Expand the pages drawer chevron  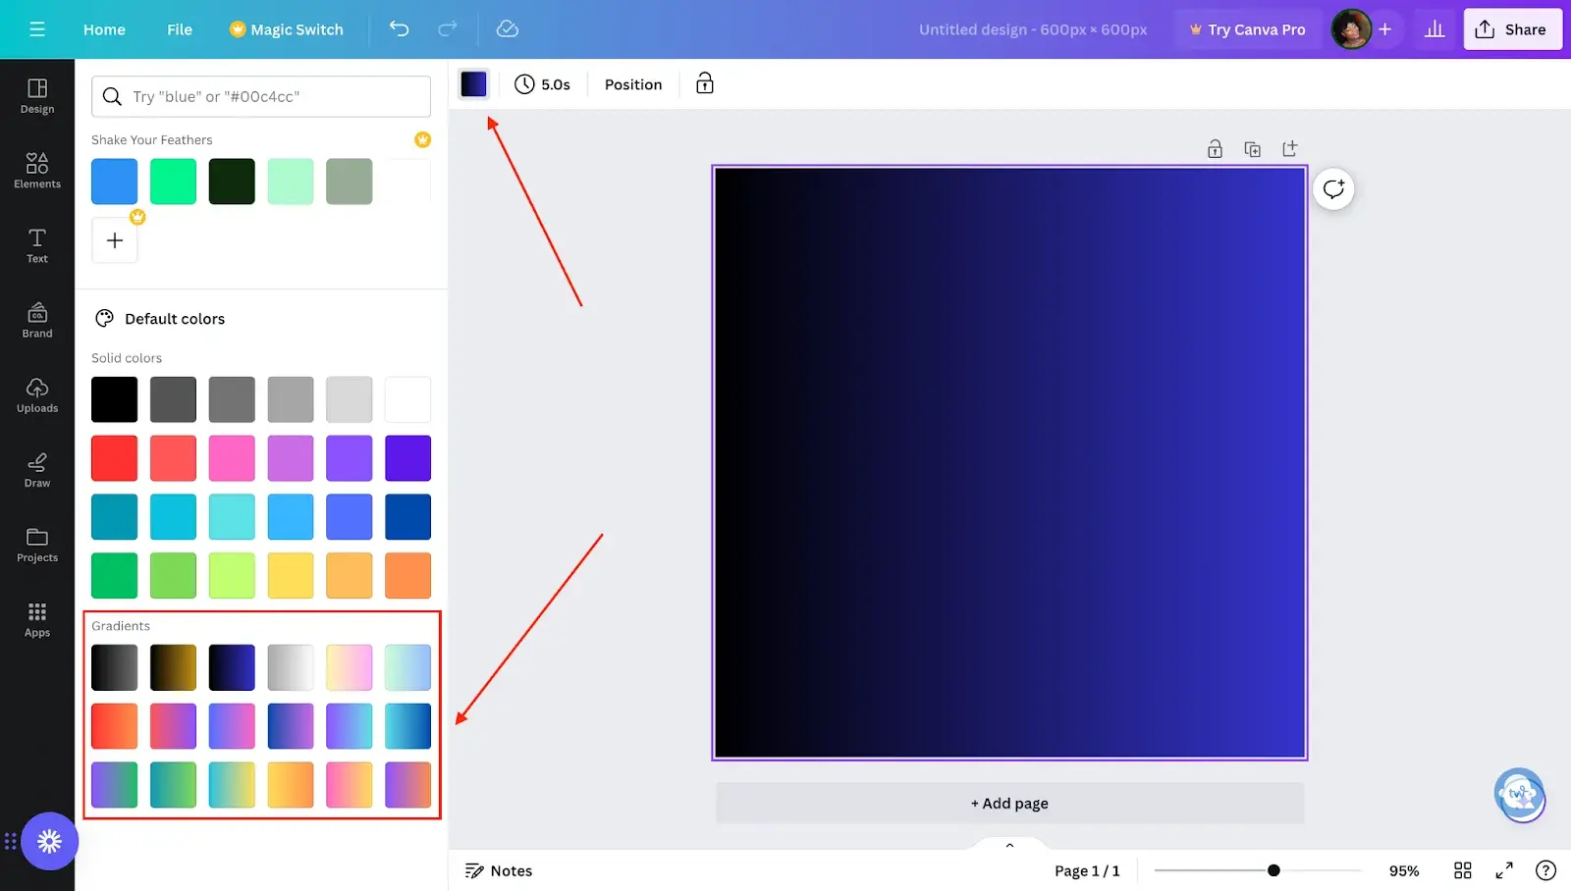1009,845
